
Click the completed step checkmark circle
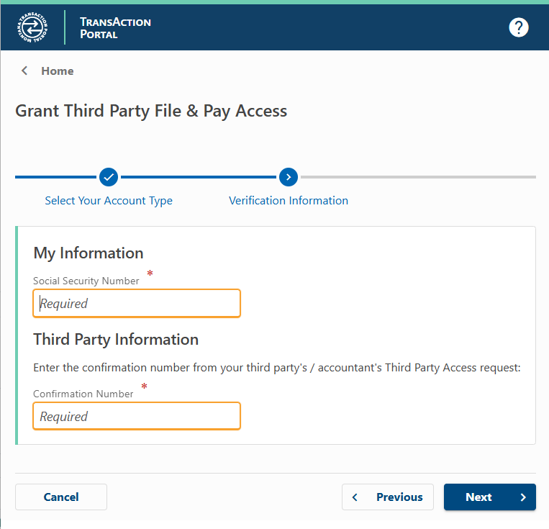tap(109, 176)
